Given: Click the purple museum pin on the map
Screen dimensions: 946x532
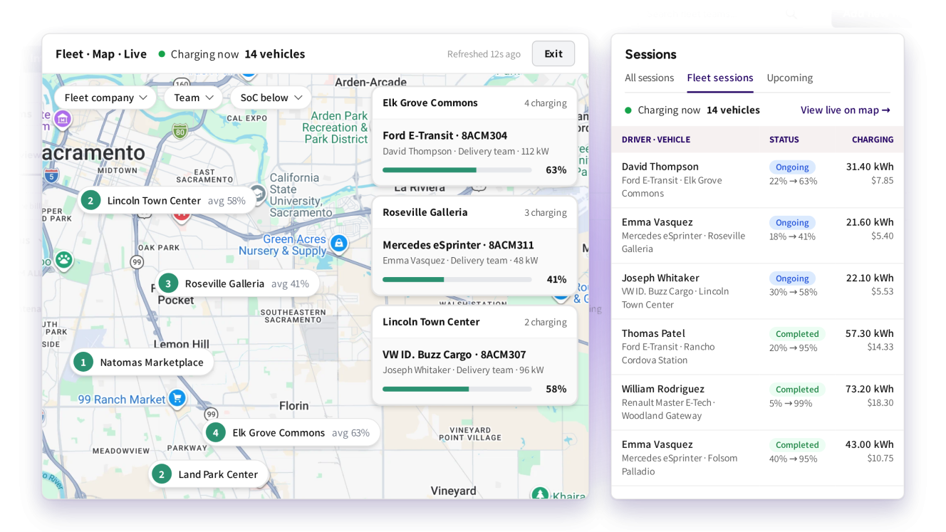Looking at the screenshot, I should pyautogui.click(x=63, y=119).
